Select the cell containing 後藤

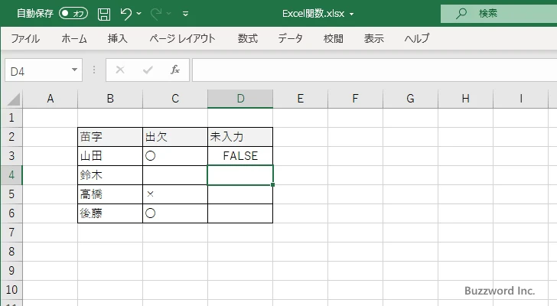(110, 213)
